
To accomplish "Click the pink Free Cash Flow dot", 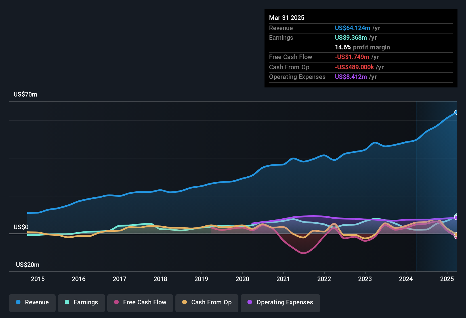I will pos(116,302).
